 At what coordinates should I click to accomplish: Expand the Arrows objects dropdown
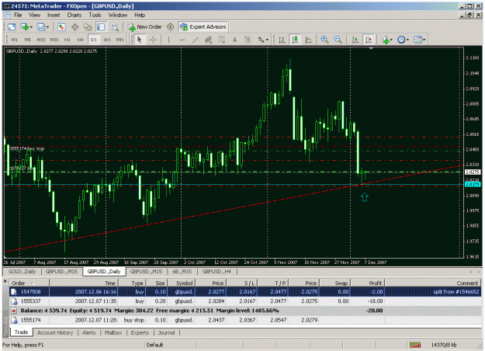click(267, 40)
